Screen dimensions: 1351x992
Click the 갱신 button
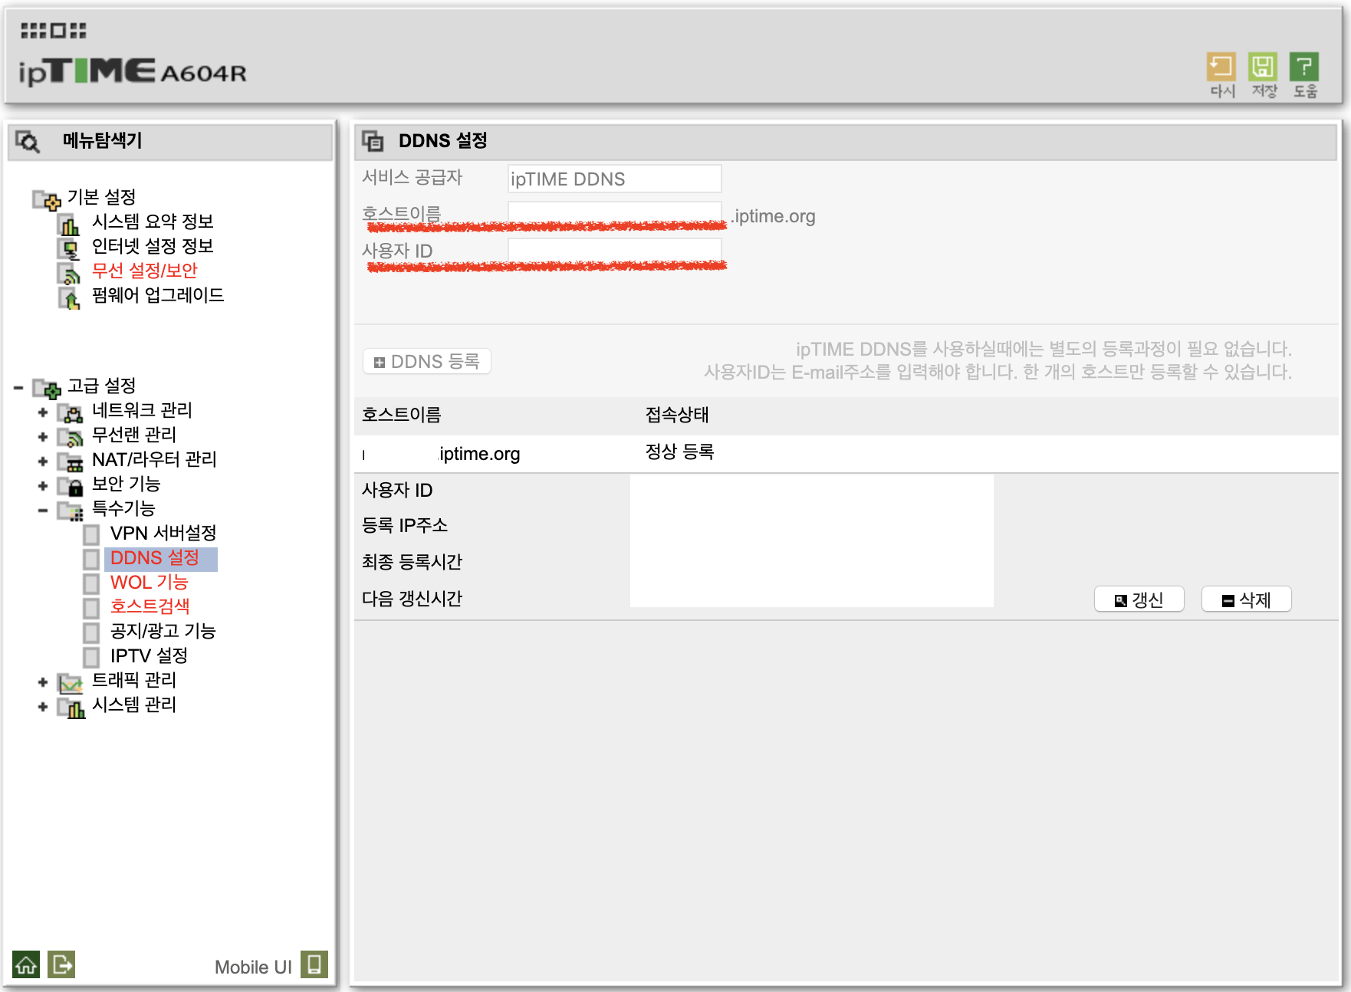(x=1139, y=599)
